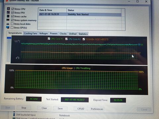Uncheck the Stress CPU checkbox
159x119 pixels.
point(13,9)
